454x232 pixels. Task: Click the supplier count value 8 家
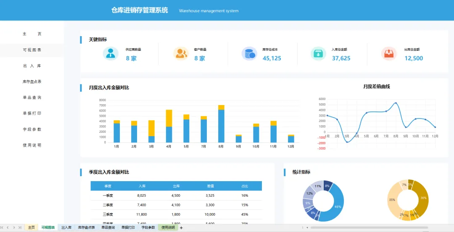131,58
